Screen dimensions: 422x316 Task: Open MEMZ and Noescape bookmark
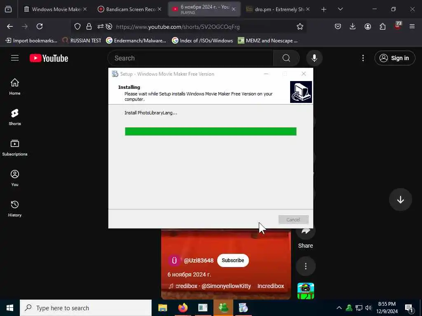(x=268, y=41)
